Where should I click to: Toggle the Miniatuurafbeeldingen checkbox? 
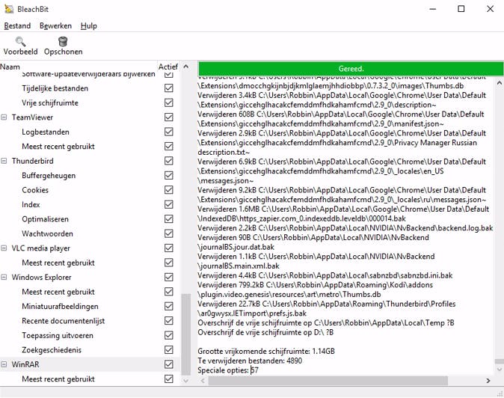click(169, 306)
